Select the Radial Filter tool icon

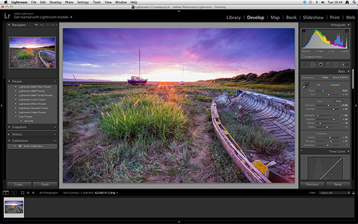335,65
